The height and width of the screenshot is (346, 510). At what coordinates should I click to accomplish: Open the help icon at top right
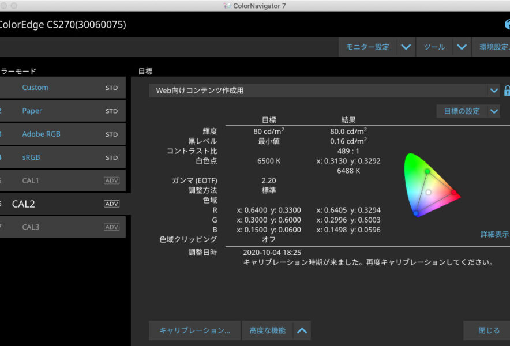[x=507, y=24]
